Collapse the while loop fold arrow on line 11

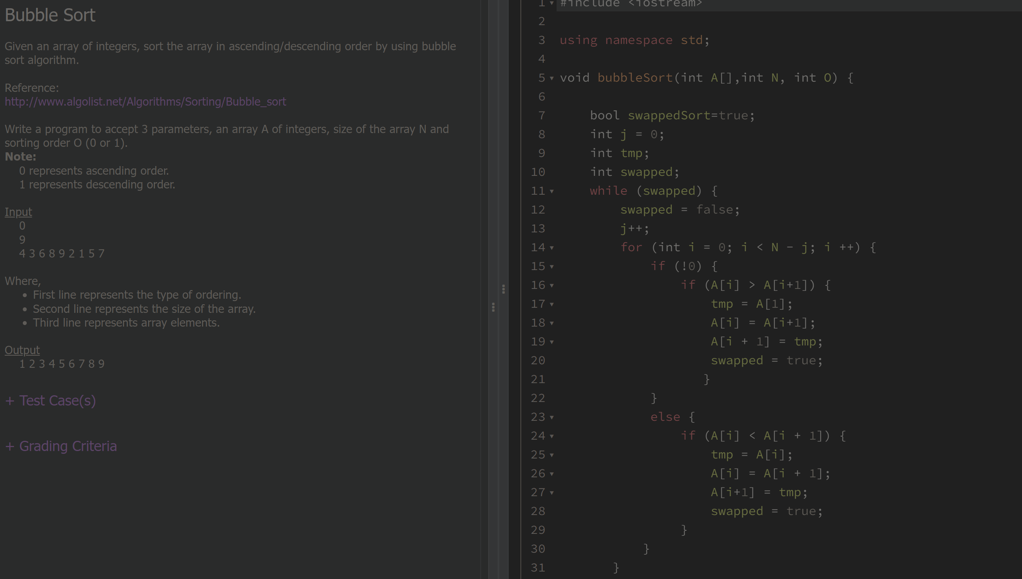point(551,191)
